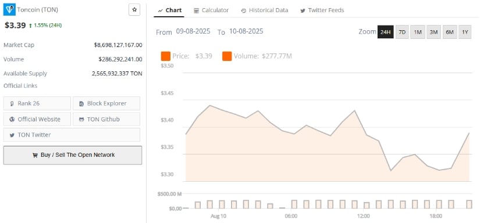Set chart zoom to 1M
Viewport: 480px width, 223px height.
click(418, 32)
